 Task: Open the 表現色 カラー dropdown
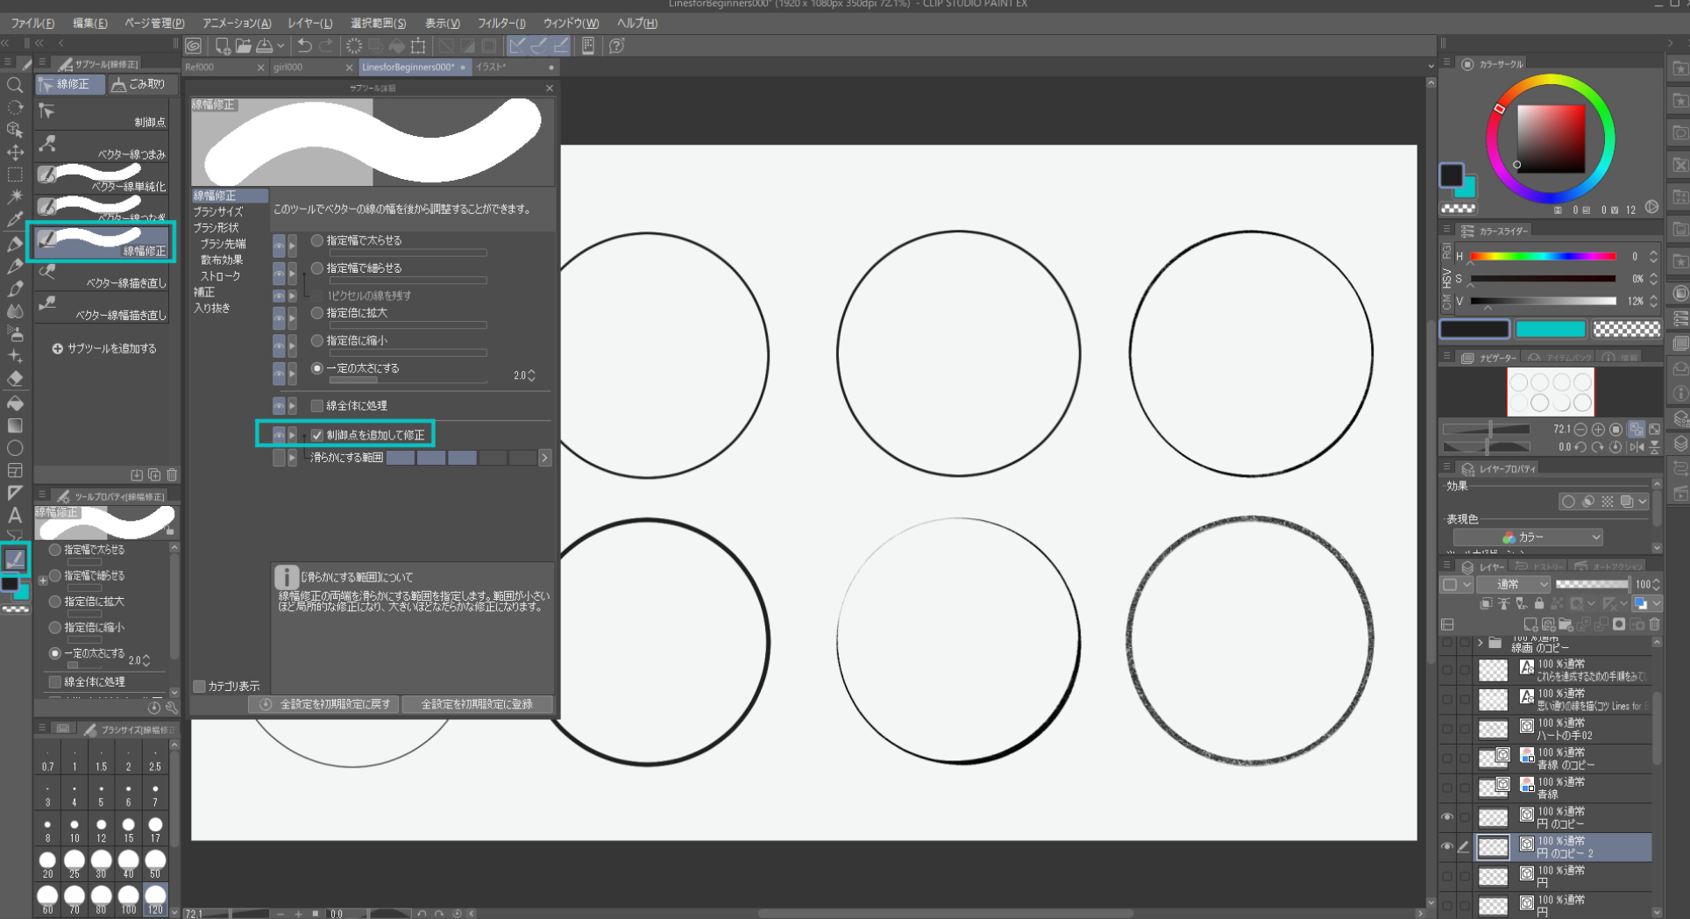pyautogui.click(x=1527, y=537)
